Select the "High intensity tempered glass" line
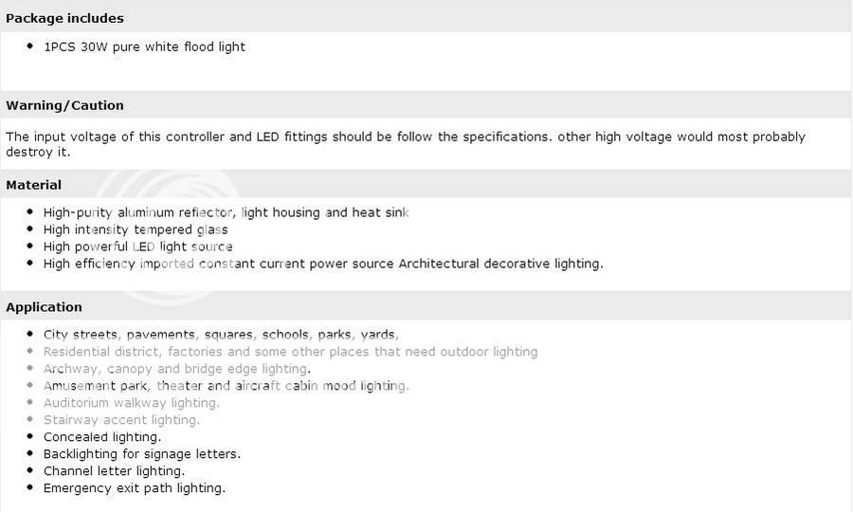 [136, 229]
